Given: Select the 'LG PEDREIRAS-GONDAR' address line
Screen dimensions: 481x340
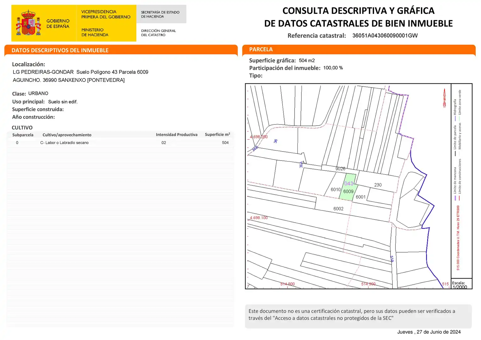Looking at the screenshot, I should coord(80,72).
